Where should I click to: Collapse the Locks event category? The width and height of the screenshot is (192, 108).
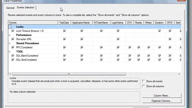tap(10, 27)
